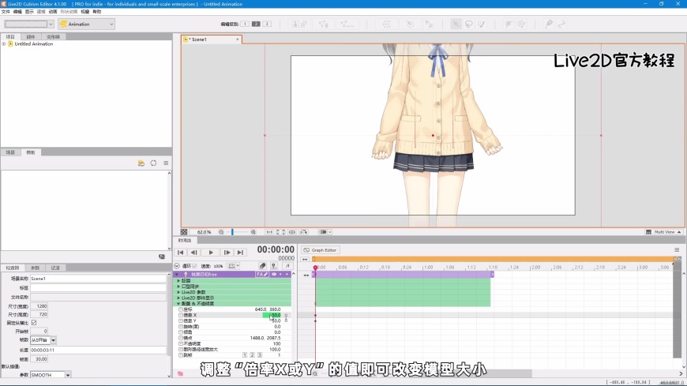Collapse the model track in timeline
687x386 pixels.
click(x=177, y=274)
